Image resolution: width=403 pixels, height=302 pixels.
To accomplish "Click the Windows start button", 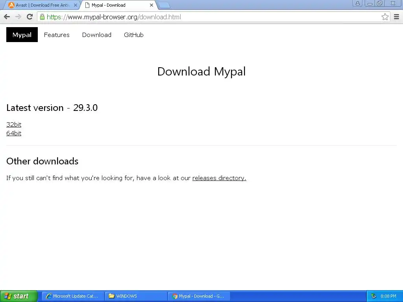I will [18, 296].
